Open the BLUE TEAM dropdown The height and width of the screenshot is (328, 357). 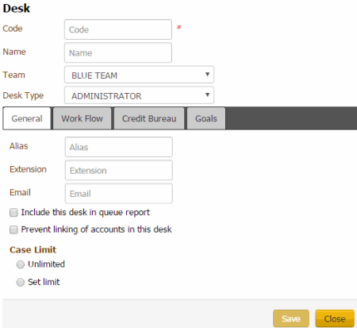139,75
